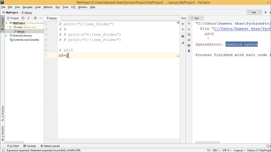
Task: Click the locate/scroll from source icon in Project panel
Action: coord(23,18)
